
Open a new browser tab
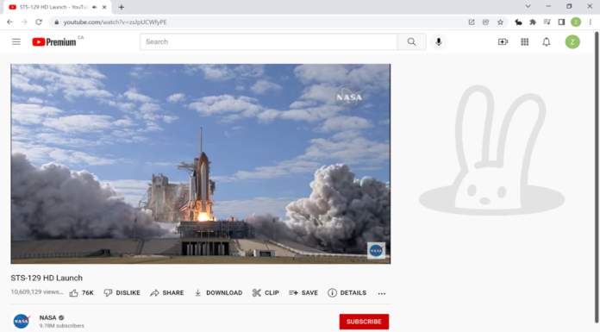tap(122, 7)
